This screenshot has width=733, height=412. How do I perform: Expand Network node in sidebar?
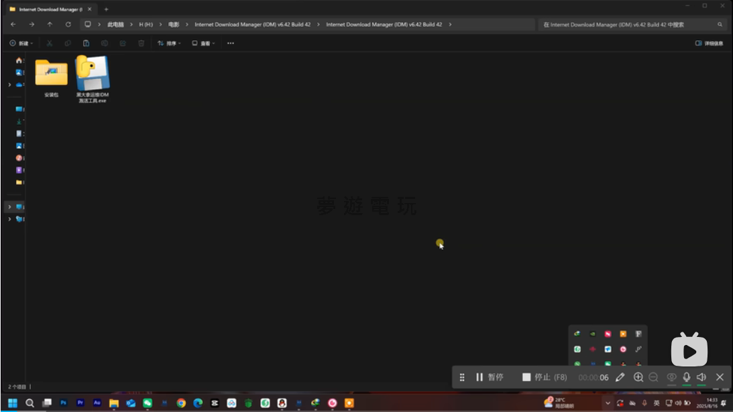(9, 218)
